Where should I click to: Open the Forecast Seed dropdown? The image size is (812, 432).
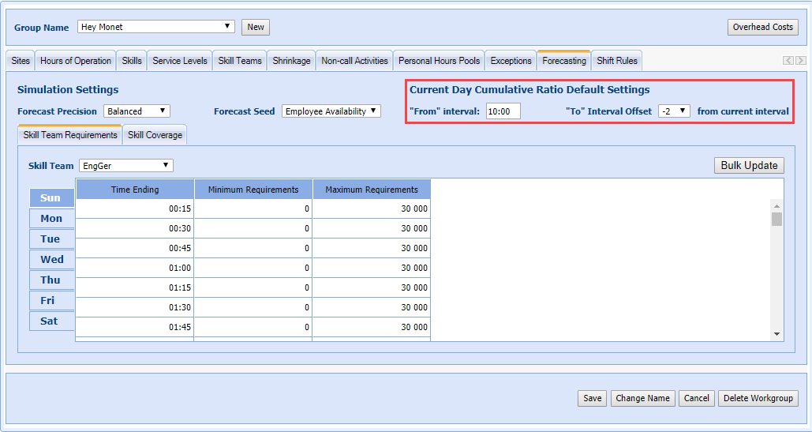(331, 111)
